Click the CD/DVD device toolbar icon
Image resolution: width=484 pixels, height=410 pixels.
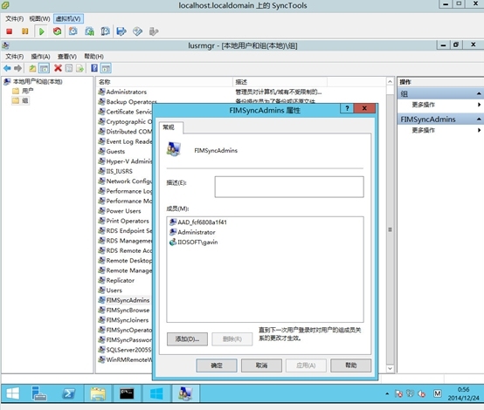tap(137, 31)
